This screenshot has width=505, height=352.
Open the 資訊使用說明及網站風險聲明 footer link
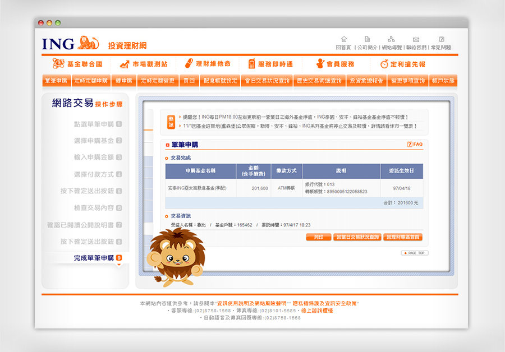[251, 303]
